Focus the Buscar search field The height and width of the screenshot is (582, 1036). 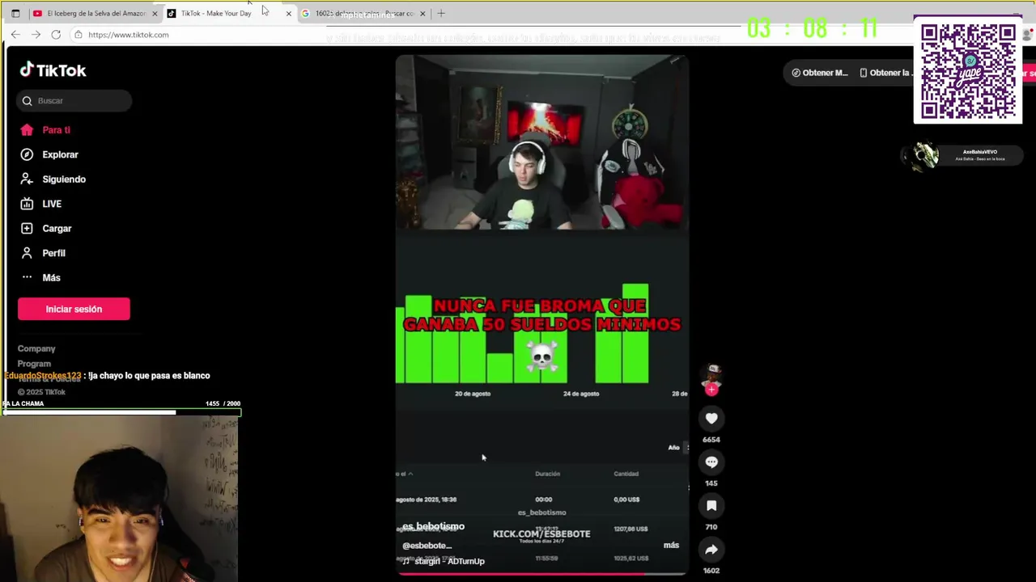74,101
